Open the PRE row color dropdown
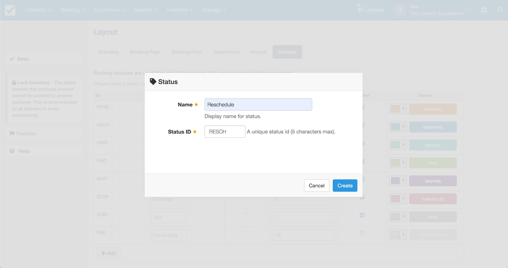508x268 pixels. tap(398, 235)
